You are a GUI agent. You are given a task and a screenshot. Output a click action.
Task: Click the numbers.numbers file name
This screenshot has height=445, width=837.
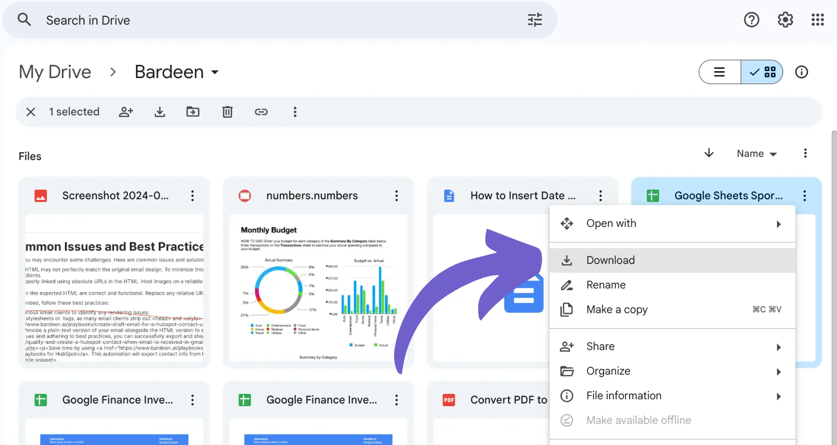[312, 195]
